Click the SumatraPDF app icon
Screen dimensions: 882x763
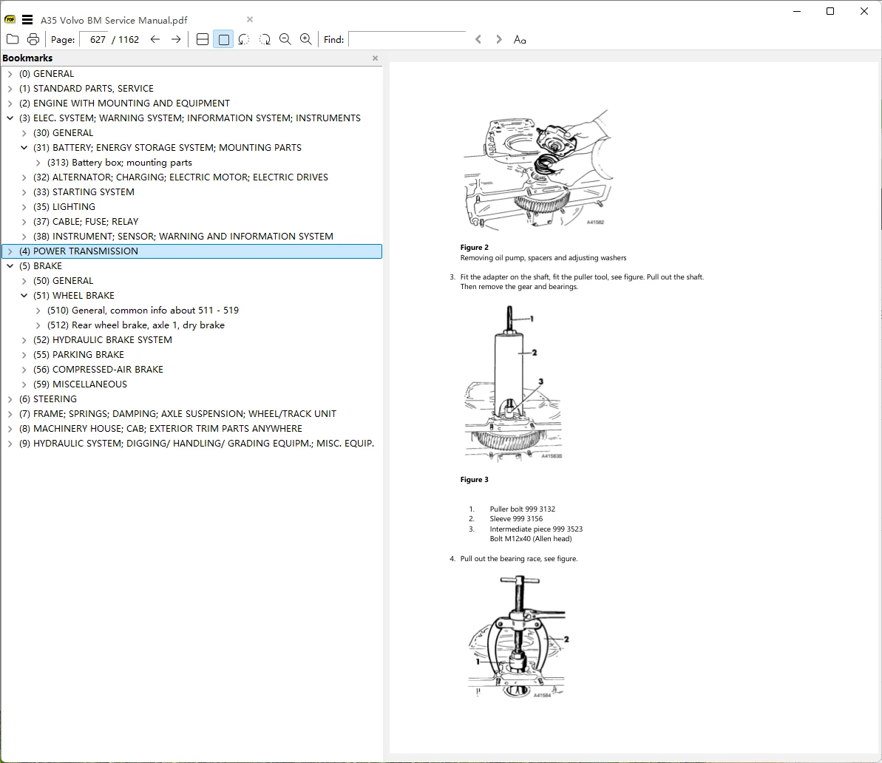click(10, 20)
